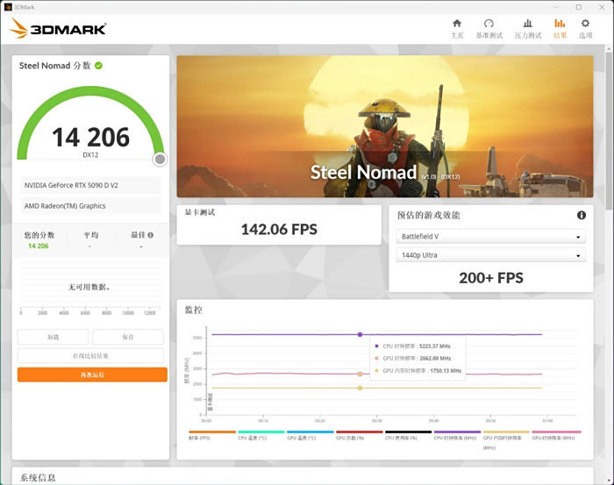Click the info icon next to 最佳
Image resolution: width=614 pixels, height=485 pixels.
tap(151, 235)
